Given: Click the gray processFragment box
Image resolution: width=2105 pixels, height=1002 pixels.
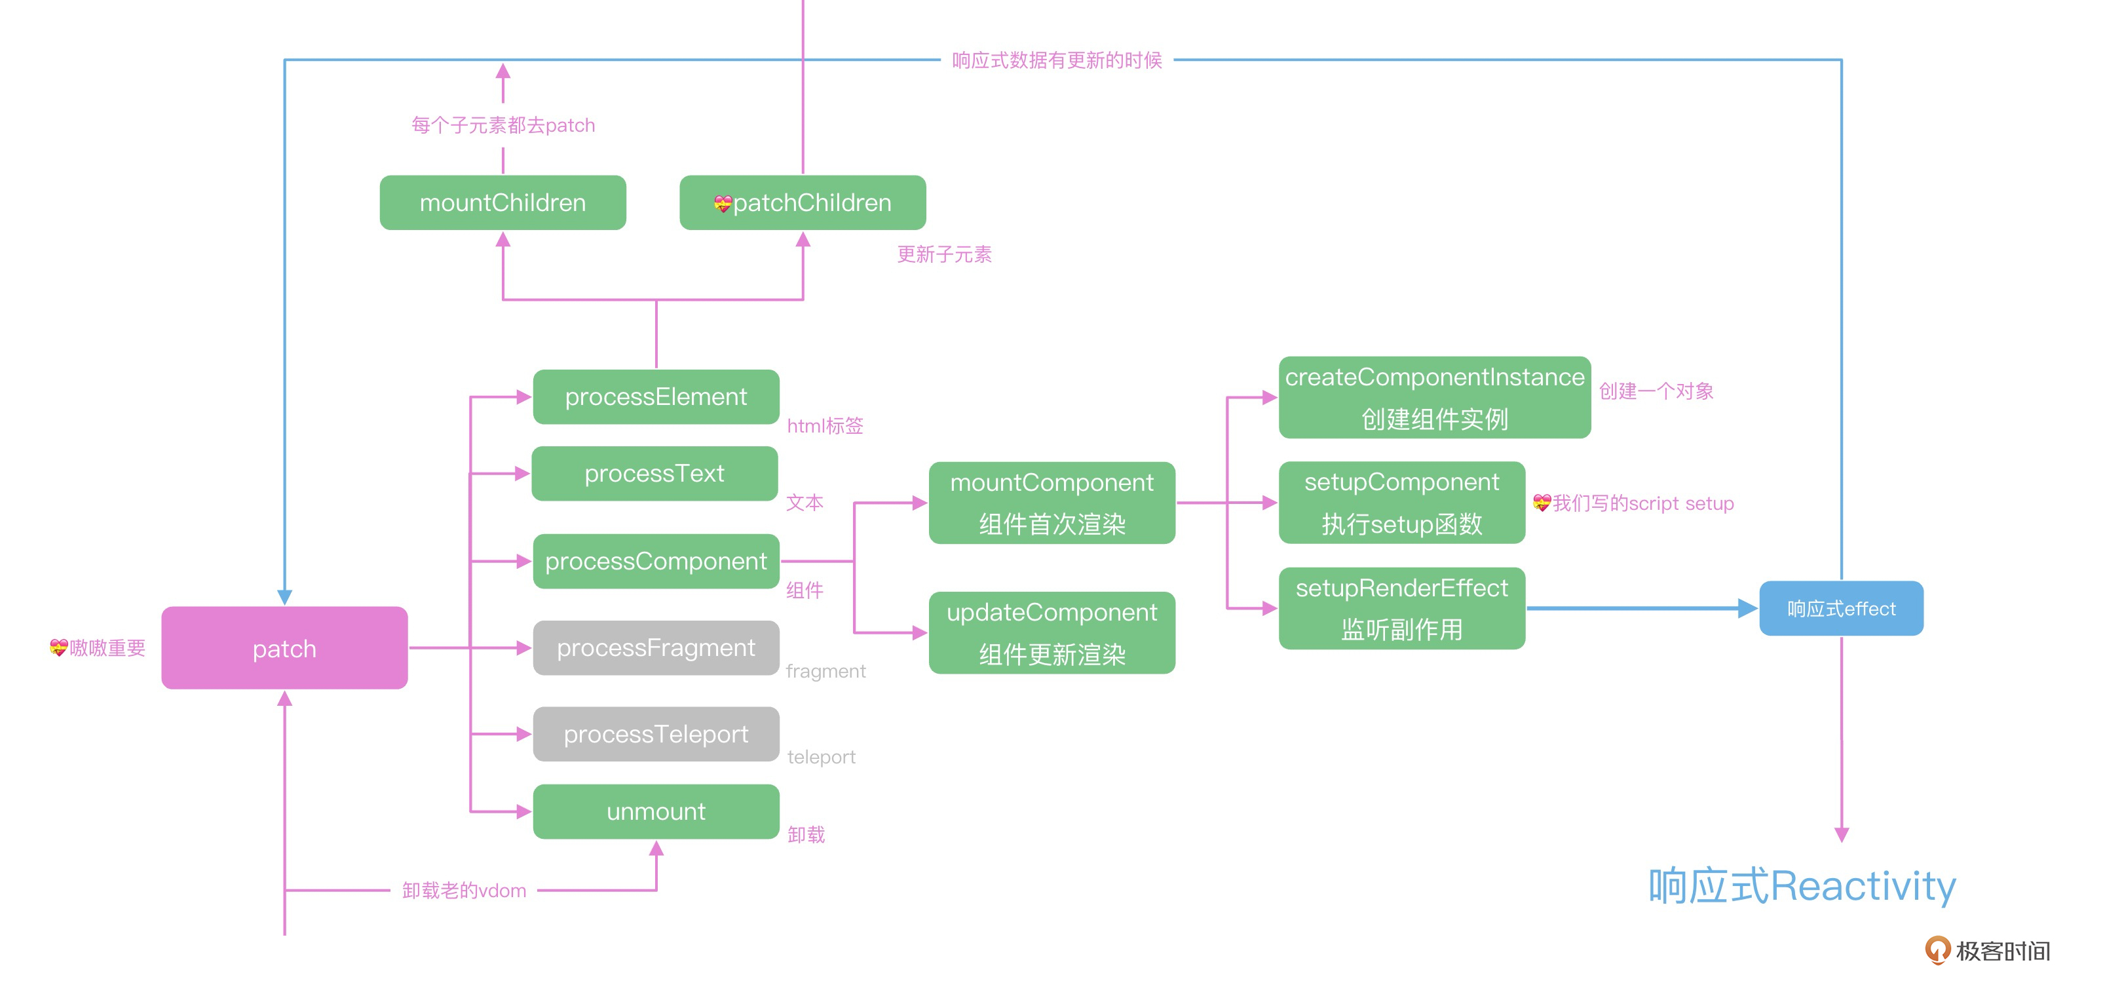Looking at the screenshot, I should pyautogui.click(x=656, y=648).
